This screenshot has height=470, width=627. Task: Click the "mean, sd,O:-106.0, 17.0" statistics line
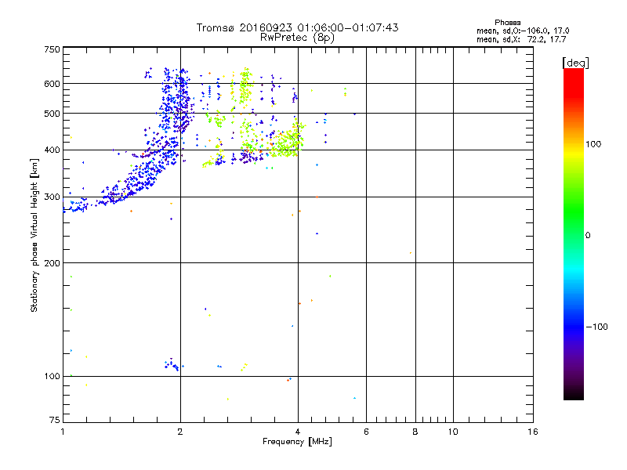(x=523, y=31)
